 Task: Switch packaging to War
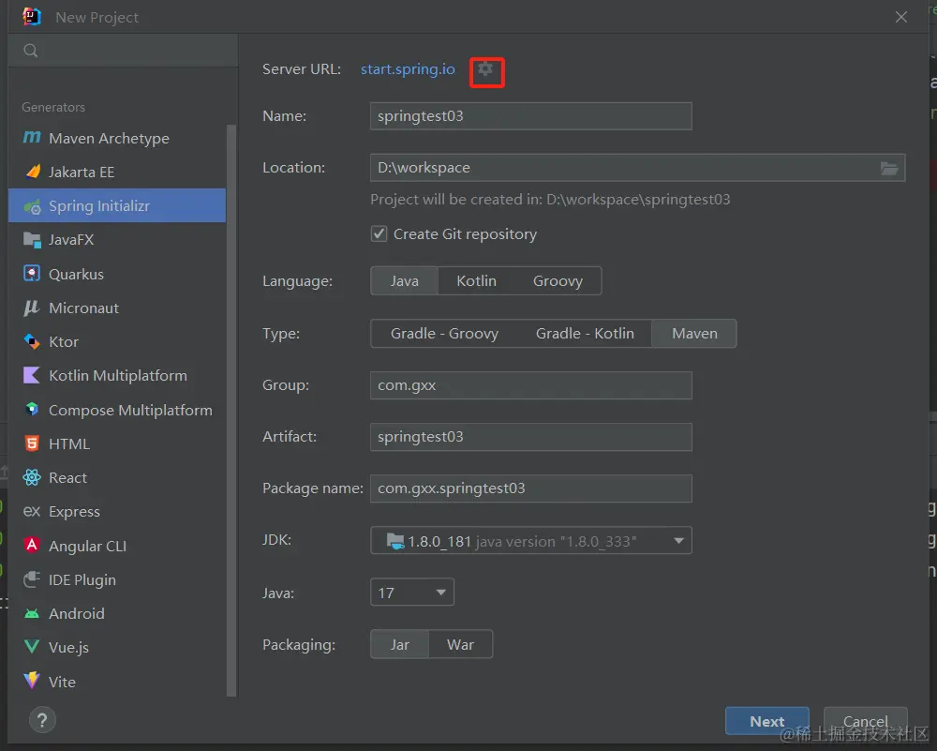[x=460, y=644]
